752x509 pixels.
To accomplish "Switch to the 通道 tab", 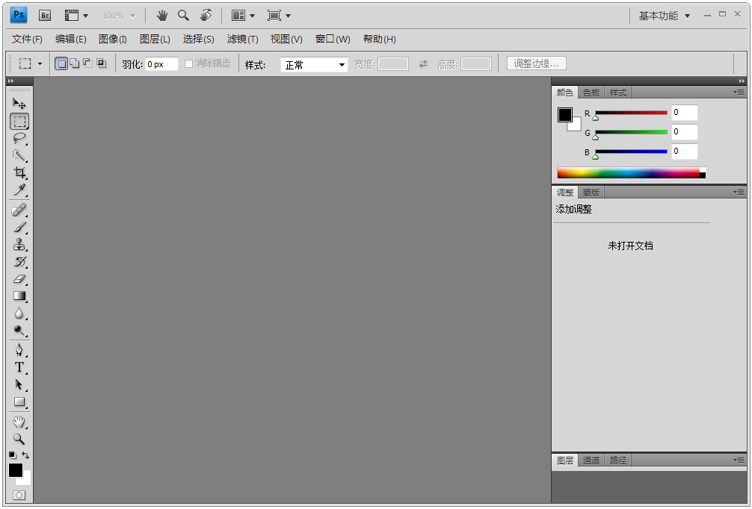I will 591,460.
